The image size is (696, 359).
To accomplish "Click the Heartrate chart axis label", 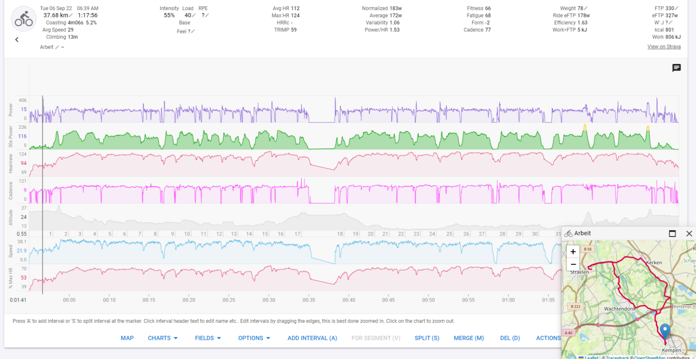I will (11, 163).
